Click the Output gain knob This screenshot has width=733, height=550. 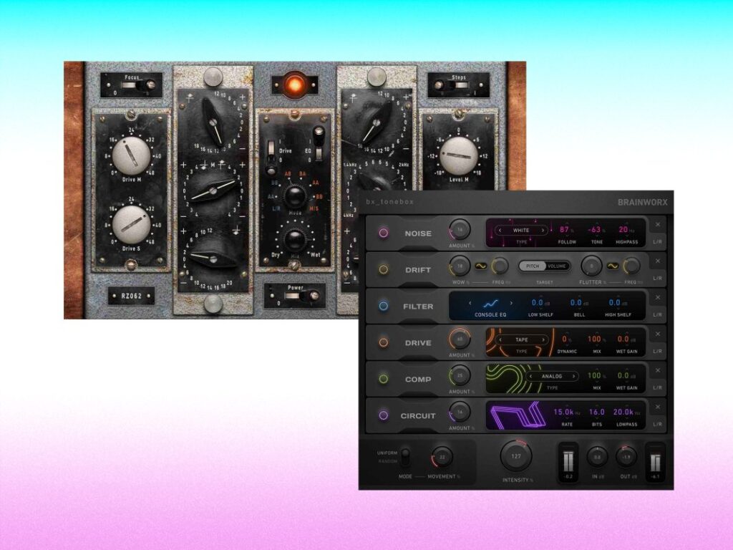tap(626, 457)
